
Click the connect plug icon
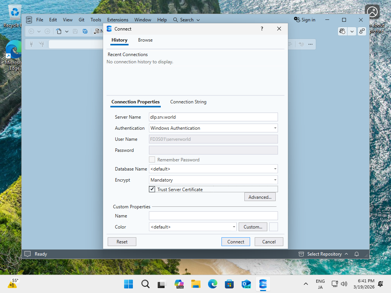31,44
